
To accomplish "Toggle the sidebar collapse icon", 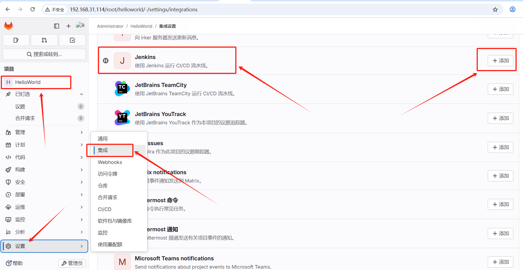I will click(57, 26).
